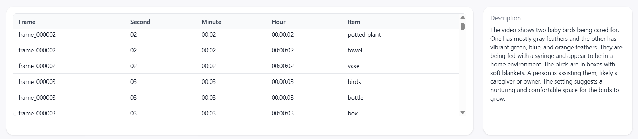Click the Minute column header
Image resolution: width=638 pixels, height=139 pixels.
[211, 22]
